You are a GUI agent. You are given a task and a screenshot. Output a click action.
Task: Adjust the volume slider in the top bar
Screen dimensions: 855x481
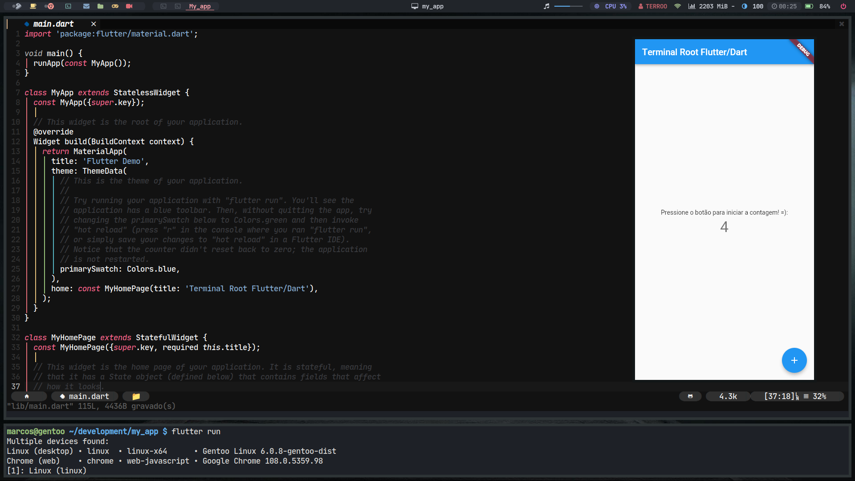568,6
